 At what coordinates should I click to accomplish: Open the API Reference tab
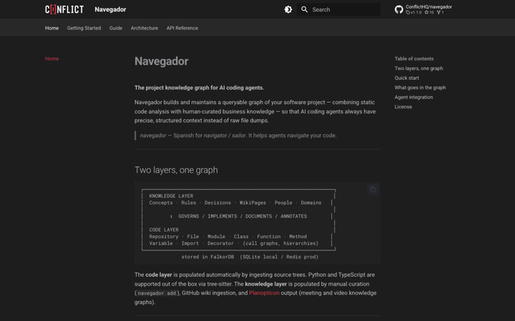point(182,28)
